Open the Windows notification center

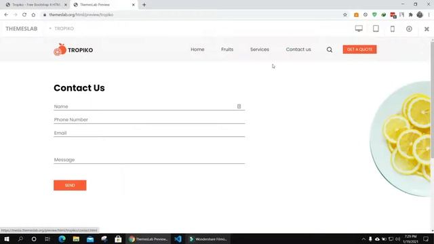[426, 239]
